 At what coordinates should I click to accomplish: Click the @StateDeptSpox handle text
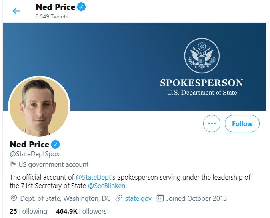click(x=34, y=154)
